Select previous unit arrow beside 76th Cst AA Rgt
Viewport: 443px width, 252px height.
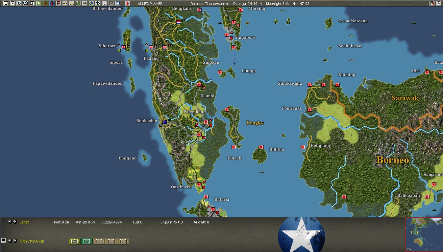point(10,241)
